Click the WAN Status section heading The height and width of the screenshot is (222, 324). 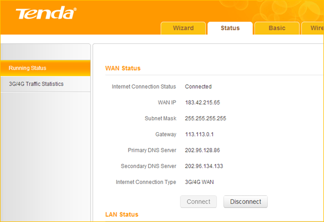(x=123, y=68)
